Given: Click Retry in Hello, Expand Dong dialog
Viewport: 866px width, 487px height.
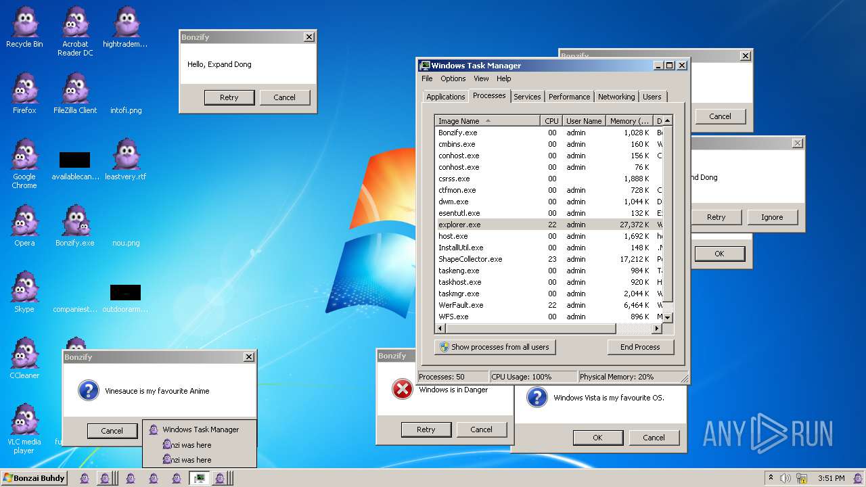Looking at the screenshot, I should tap(229, 97).
